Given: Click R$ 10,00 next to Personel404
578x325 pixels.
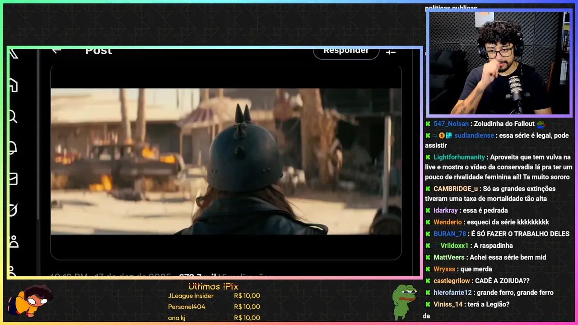Looking at the screenshot, I should pyautogui.click(x=247, y=307).
